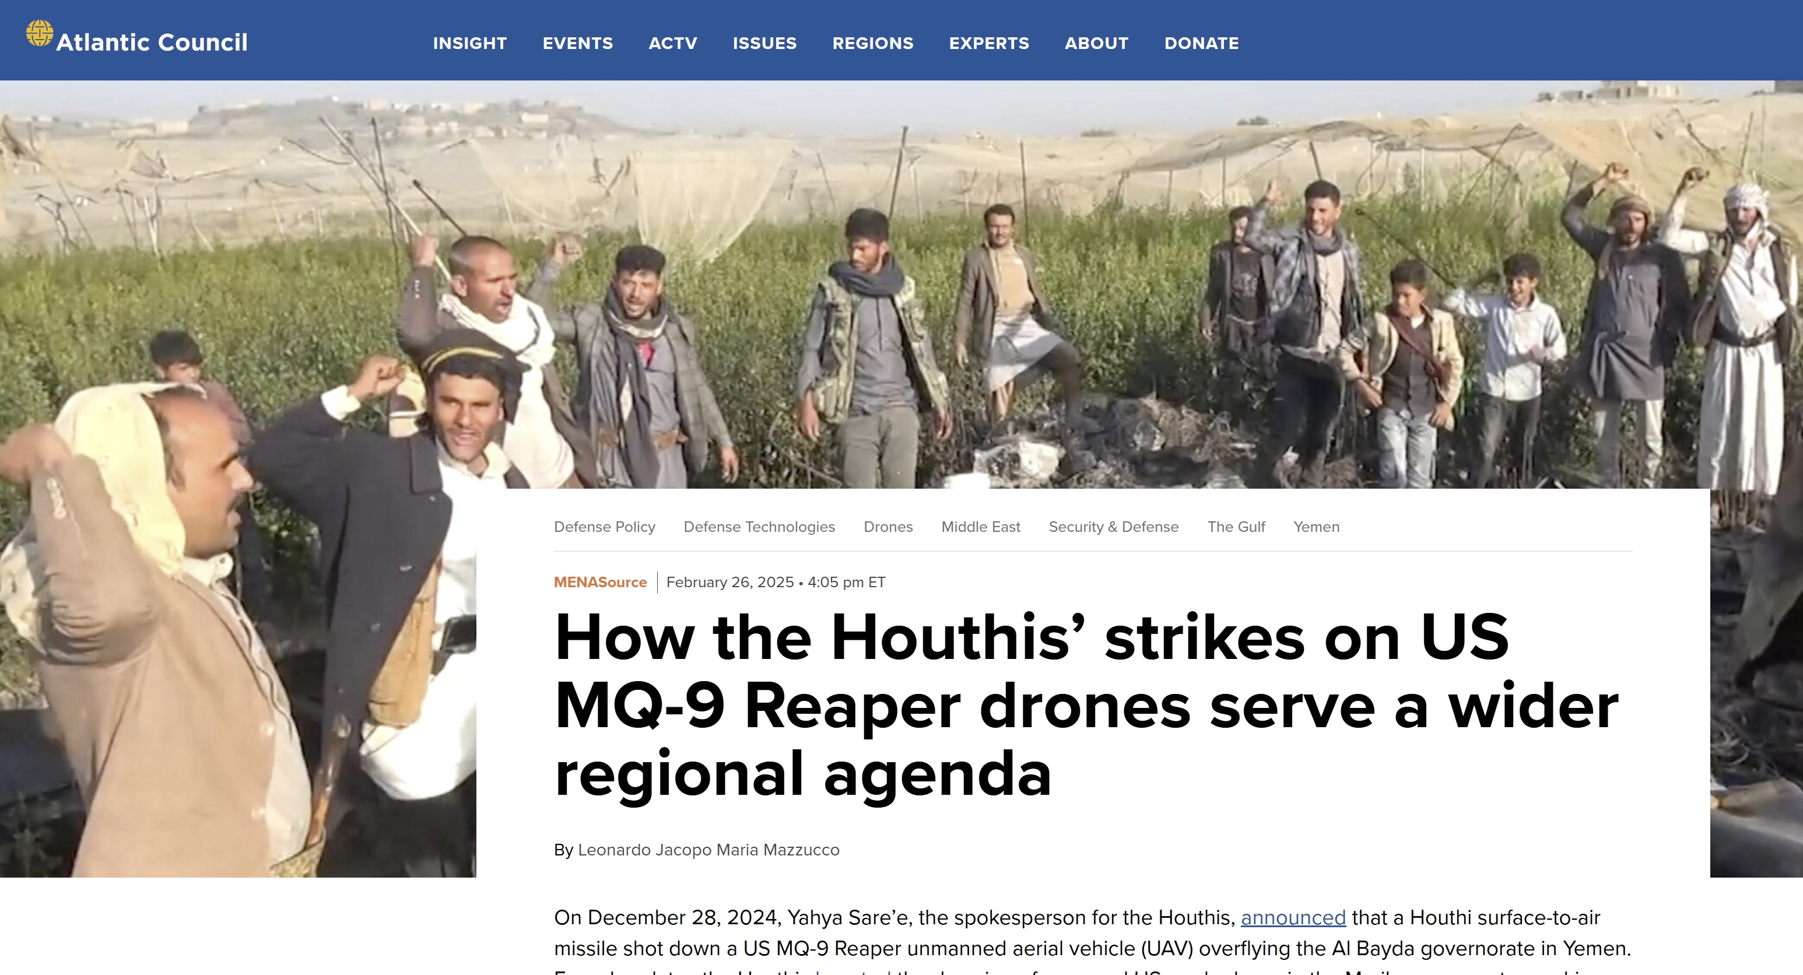Open author Leonardo Jacopo Maria Mazzucco's profile
Viewport: 1803px width, 975px height.
pyautogui.click(x=708, y=849)
